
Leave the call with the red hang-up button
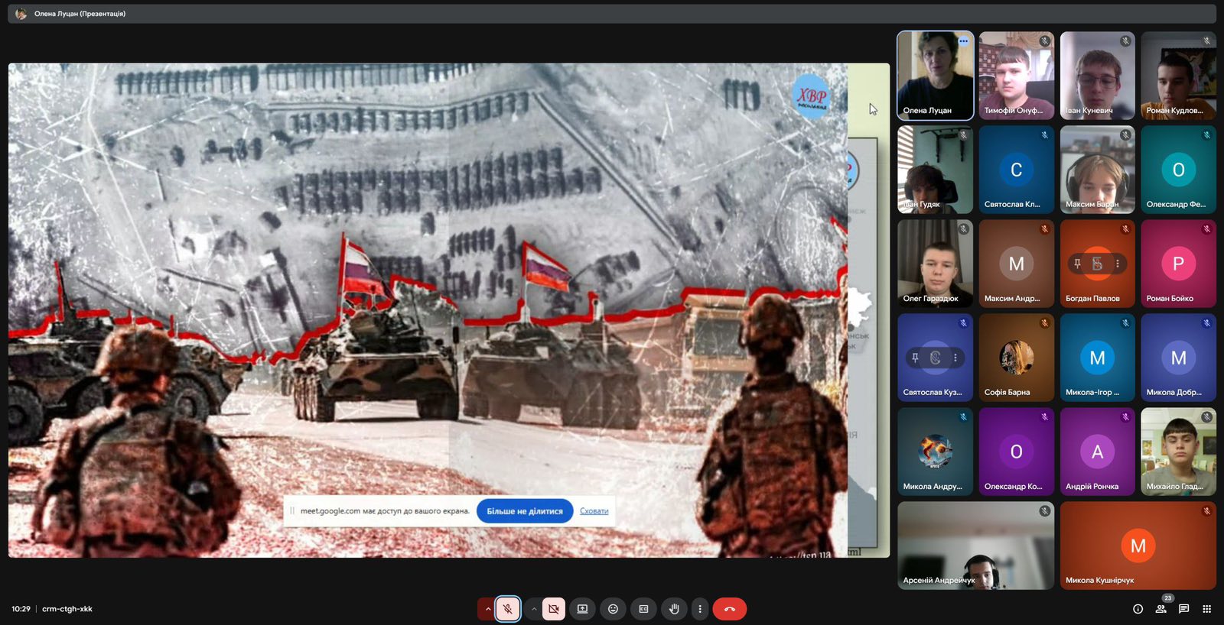pyautogui.click(x=729, y=609)
